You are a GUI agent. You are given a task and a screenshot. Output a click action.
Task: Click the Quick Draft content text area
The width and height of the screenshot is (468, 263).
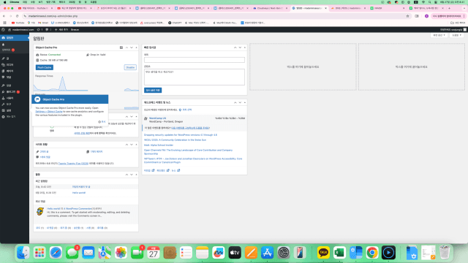tap(195, 77)
